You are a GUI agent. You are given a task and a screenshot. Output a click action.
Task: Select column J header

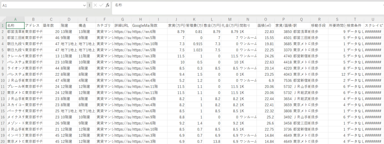point(176,19)
